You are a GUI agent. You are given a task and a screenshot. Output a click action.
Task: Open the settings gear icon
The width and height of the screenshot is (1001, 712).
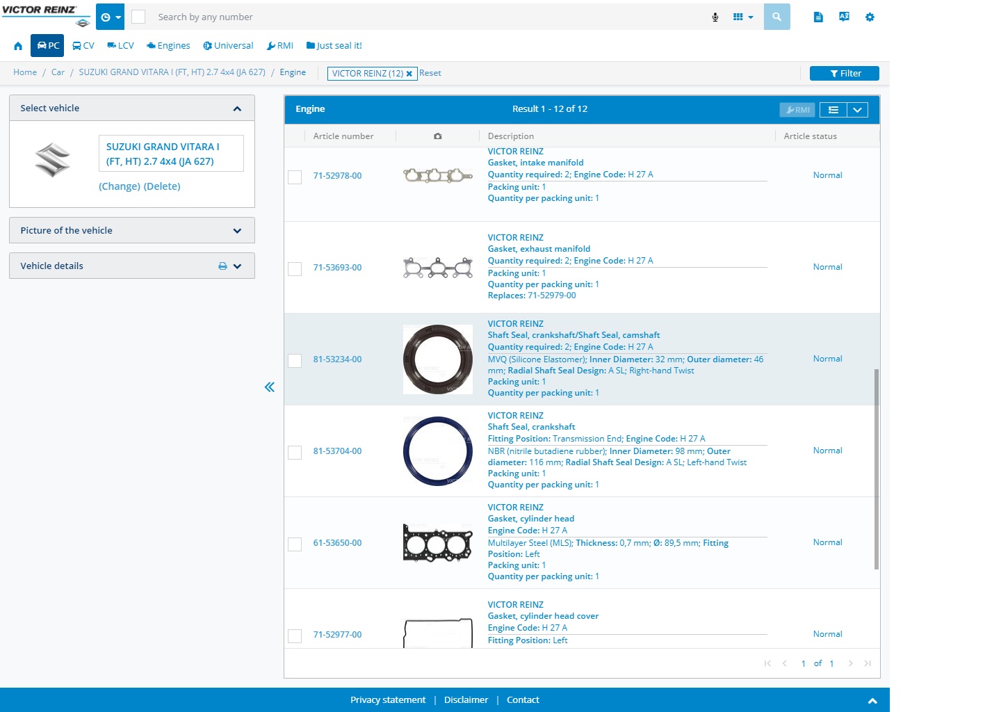(870, 17)
